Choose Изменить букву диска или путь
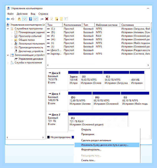 [x=107, y=145]
